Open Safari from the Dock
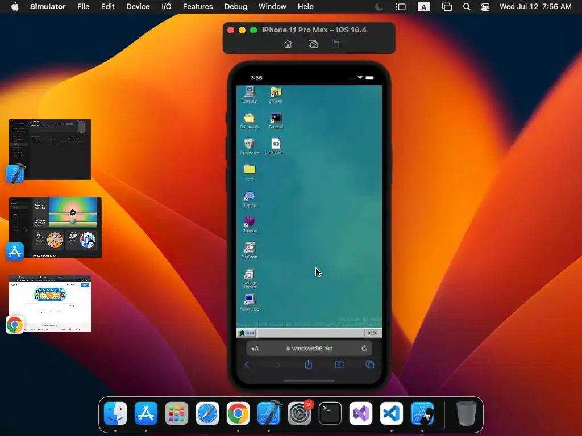 point(207,413)
